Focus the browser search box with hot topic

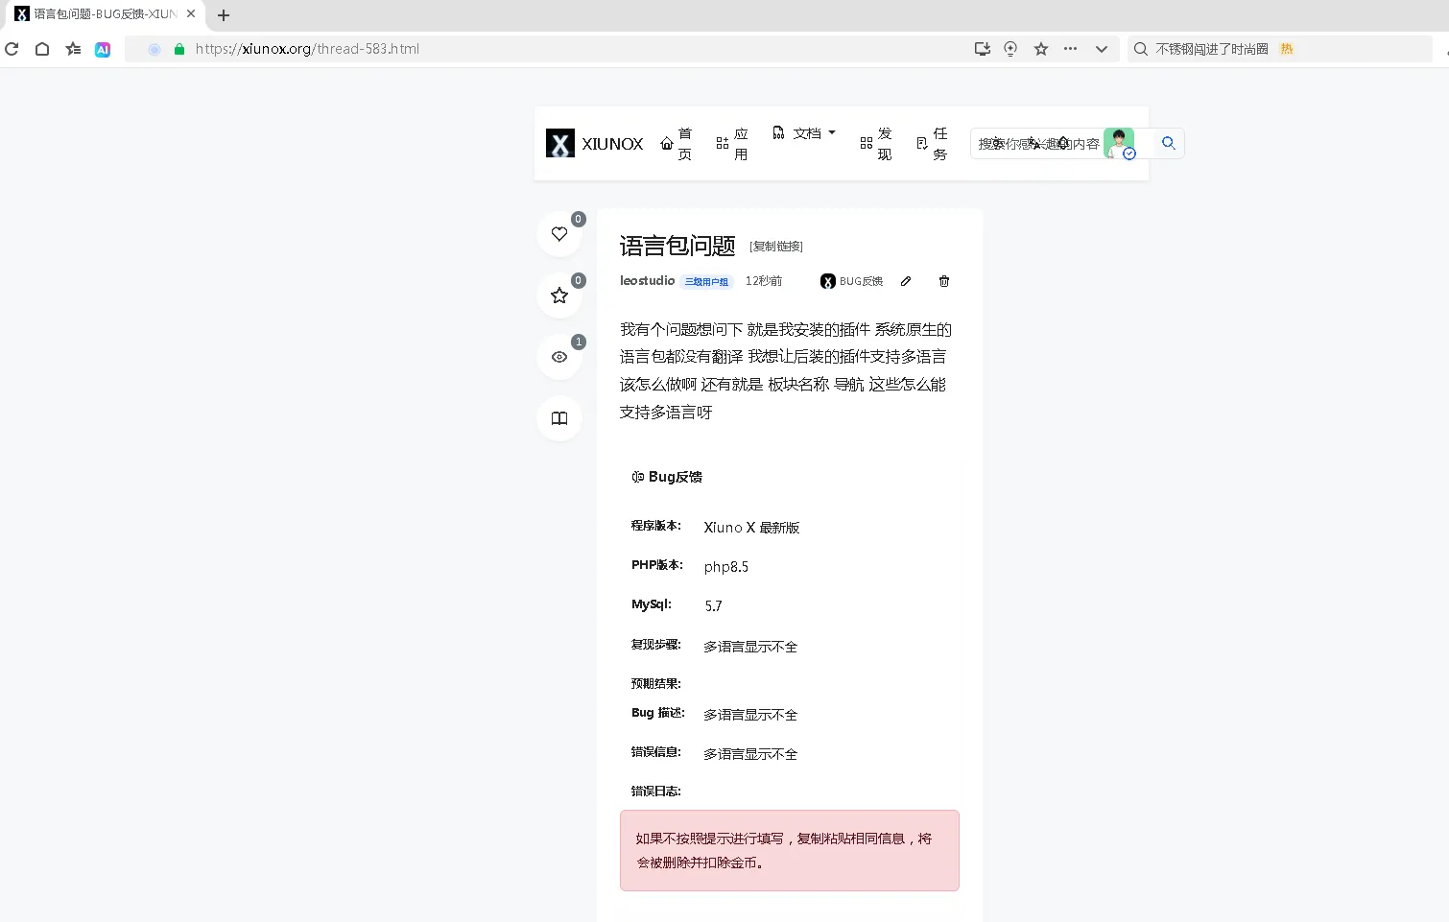pyautogui.click(x=1279, y=49)
